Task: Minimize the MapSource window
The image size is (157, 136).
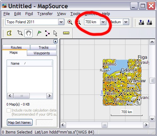Action: tap(134, 6)
